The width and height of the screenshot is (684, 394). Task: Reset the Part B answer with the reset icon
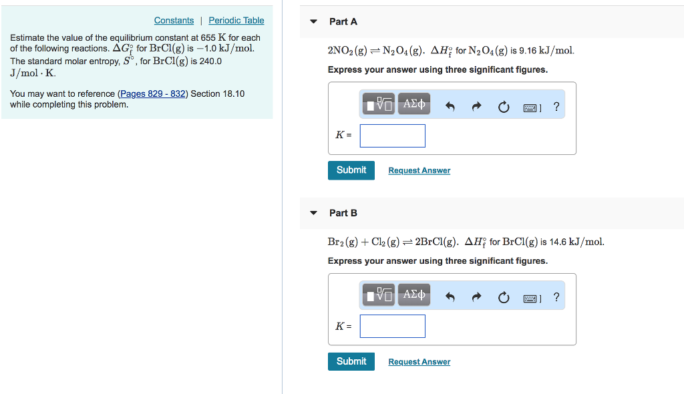tap(504, 294)
